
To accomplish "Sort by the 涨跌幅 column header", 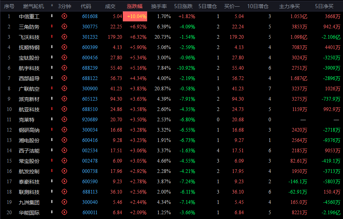I will point(135,6).
